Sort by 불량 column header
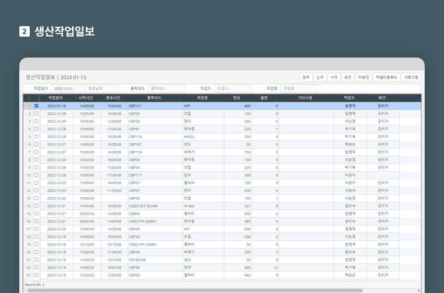Screen dimensions: 444x293 (265, 98)
